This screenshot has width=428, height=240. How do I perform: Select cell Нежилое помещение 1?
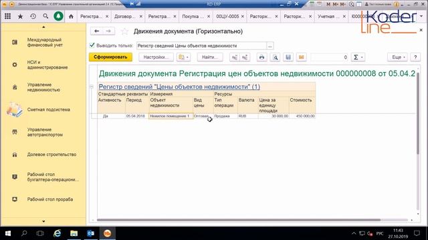point(171,116)
